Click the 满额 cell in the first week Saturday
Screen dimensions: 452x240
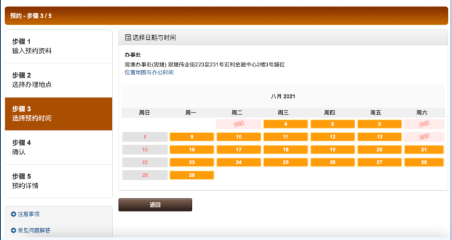click(x=424, y=124)
